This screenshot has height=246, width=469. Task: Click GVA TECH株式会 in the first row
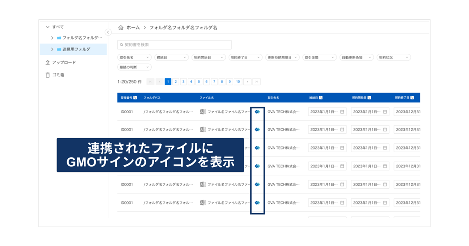coord(283,112)
